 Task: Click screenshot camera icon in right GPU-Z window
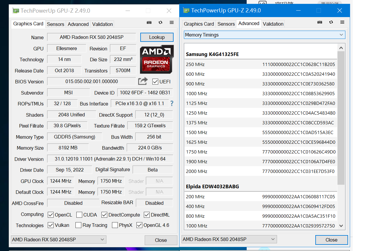[320, 22]
